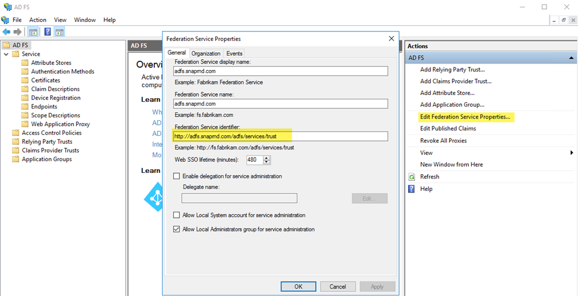Click the Relying Party Trusts folder icon
The height and width of the screenshot is (296, 578).
coord(16,142)
